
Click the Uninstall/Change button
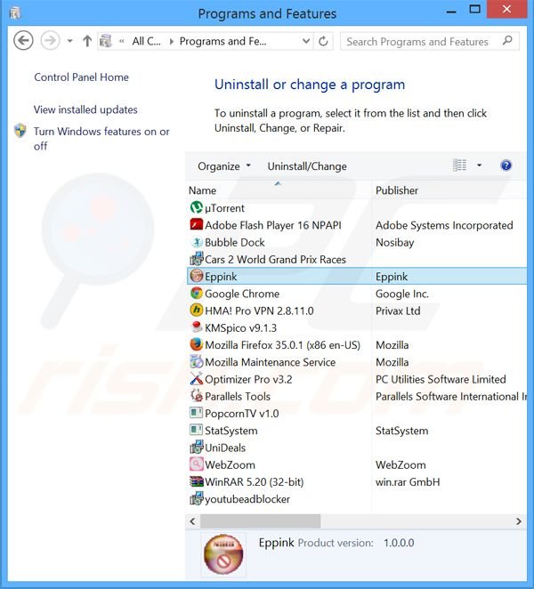(x=307, y=166)
